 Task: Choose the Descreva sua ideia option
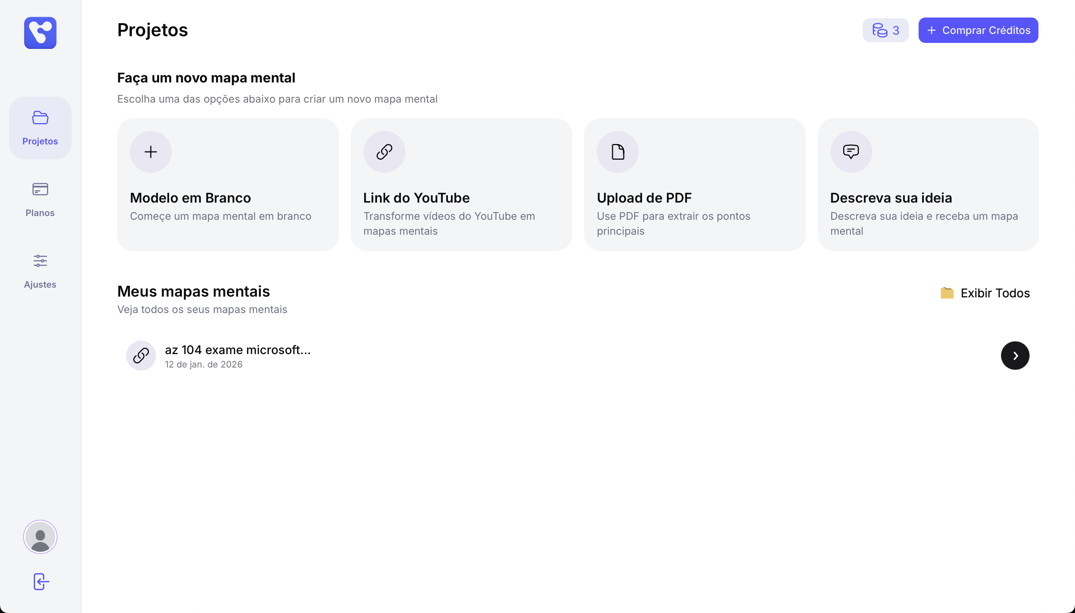(928, 198)
